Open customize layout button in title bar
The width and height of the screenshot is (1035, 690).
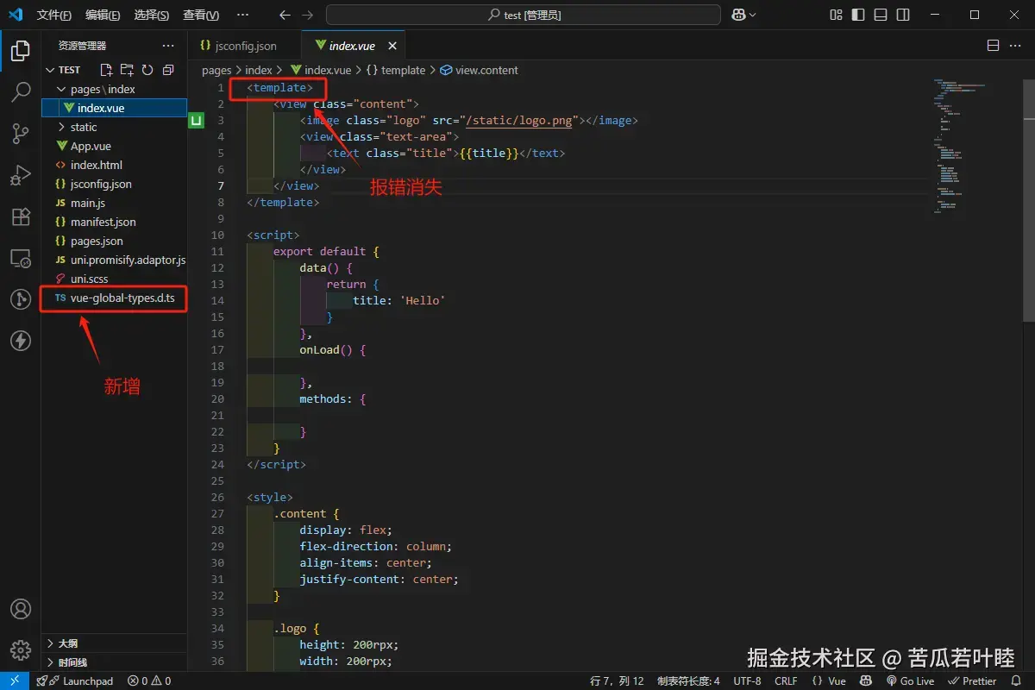coord(836,15)
